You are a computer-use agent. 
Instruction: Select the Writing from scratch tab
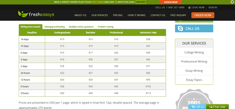coord(31,27)
